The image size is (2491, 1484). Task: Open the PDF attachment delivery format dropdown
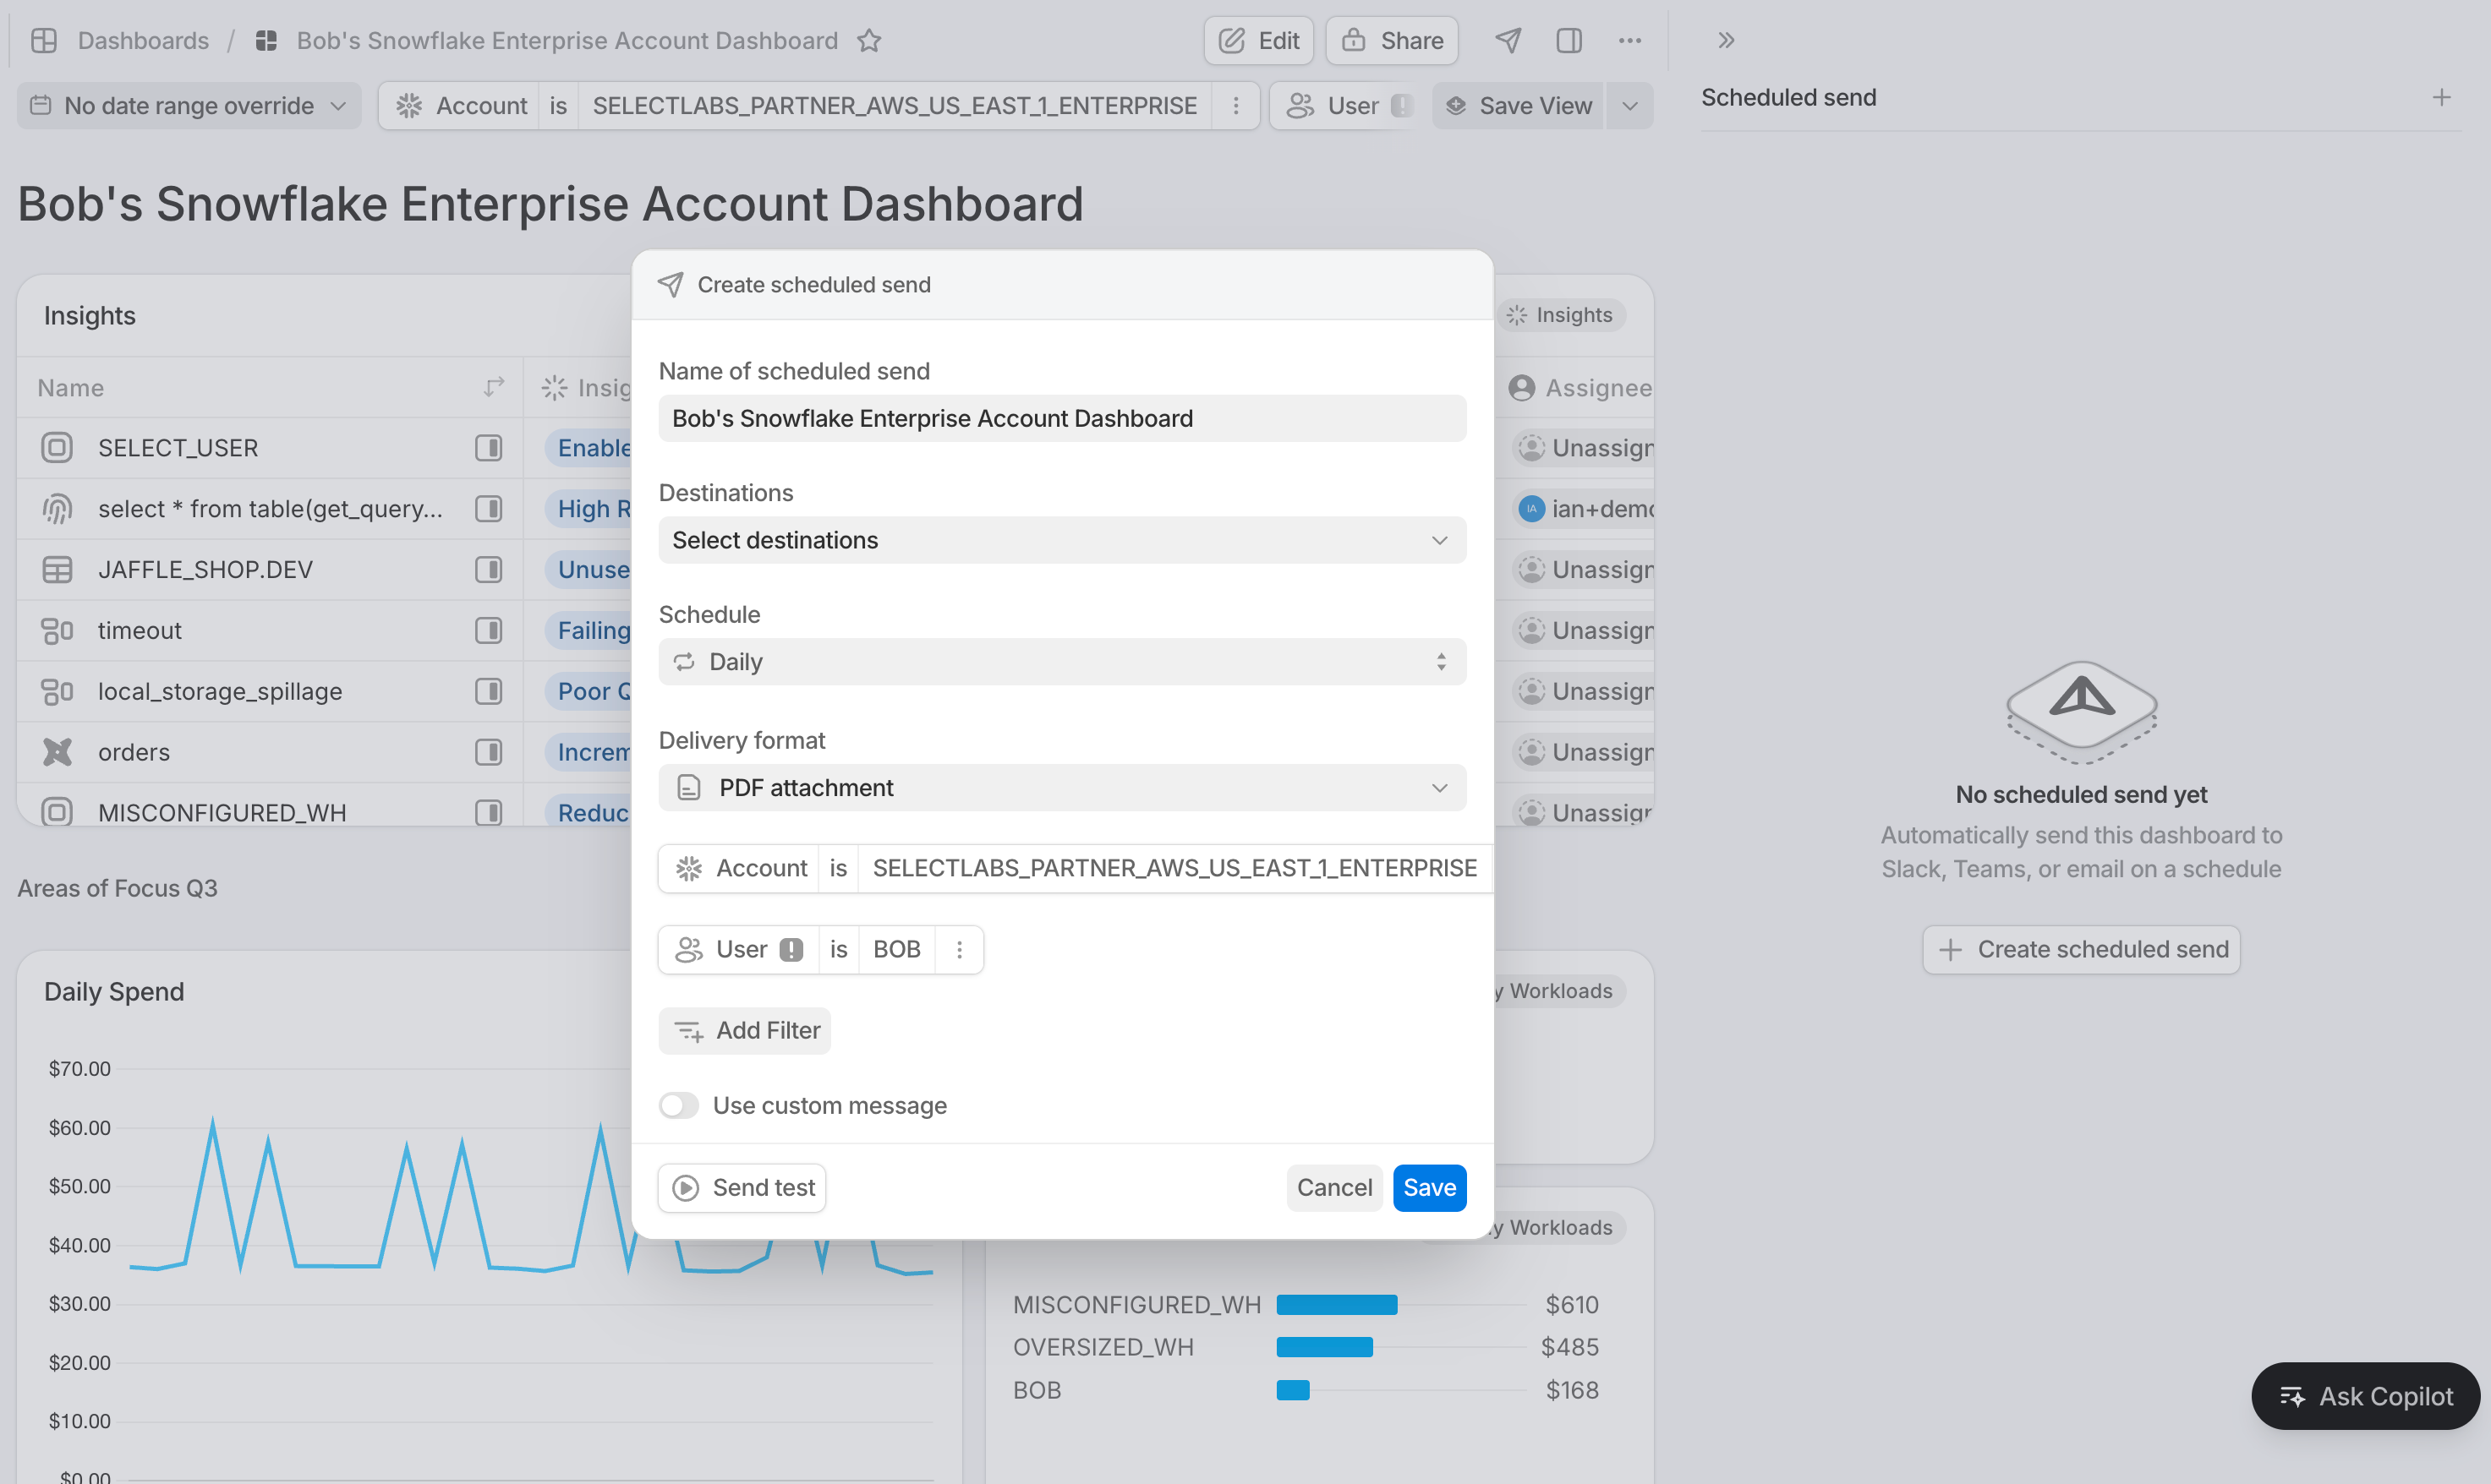(x=1062, y=787)
